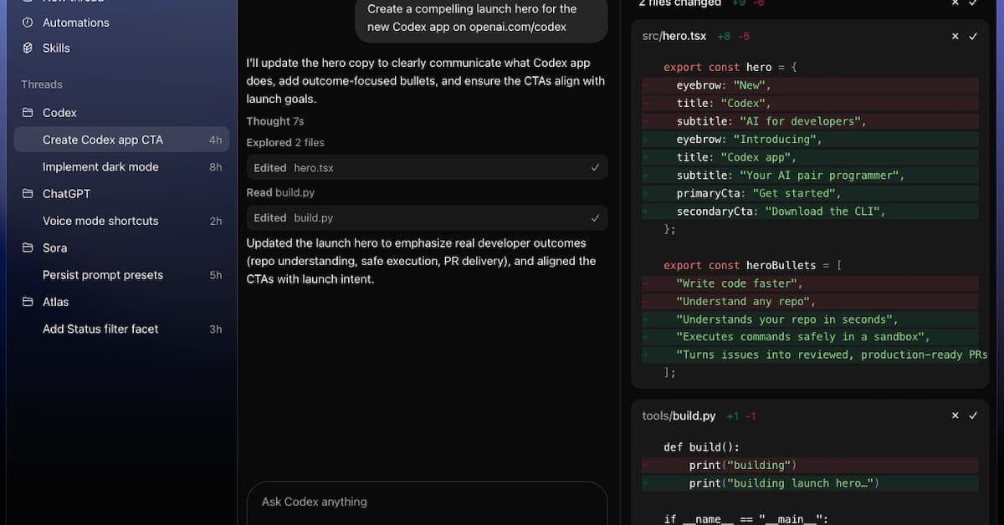The width and height of the screenshot is (1004, 525).
Task: Click the Threads section label
Action: 42,84
